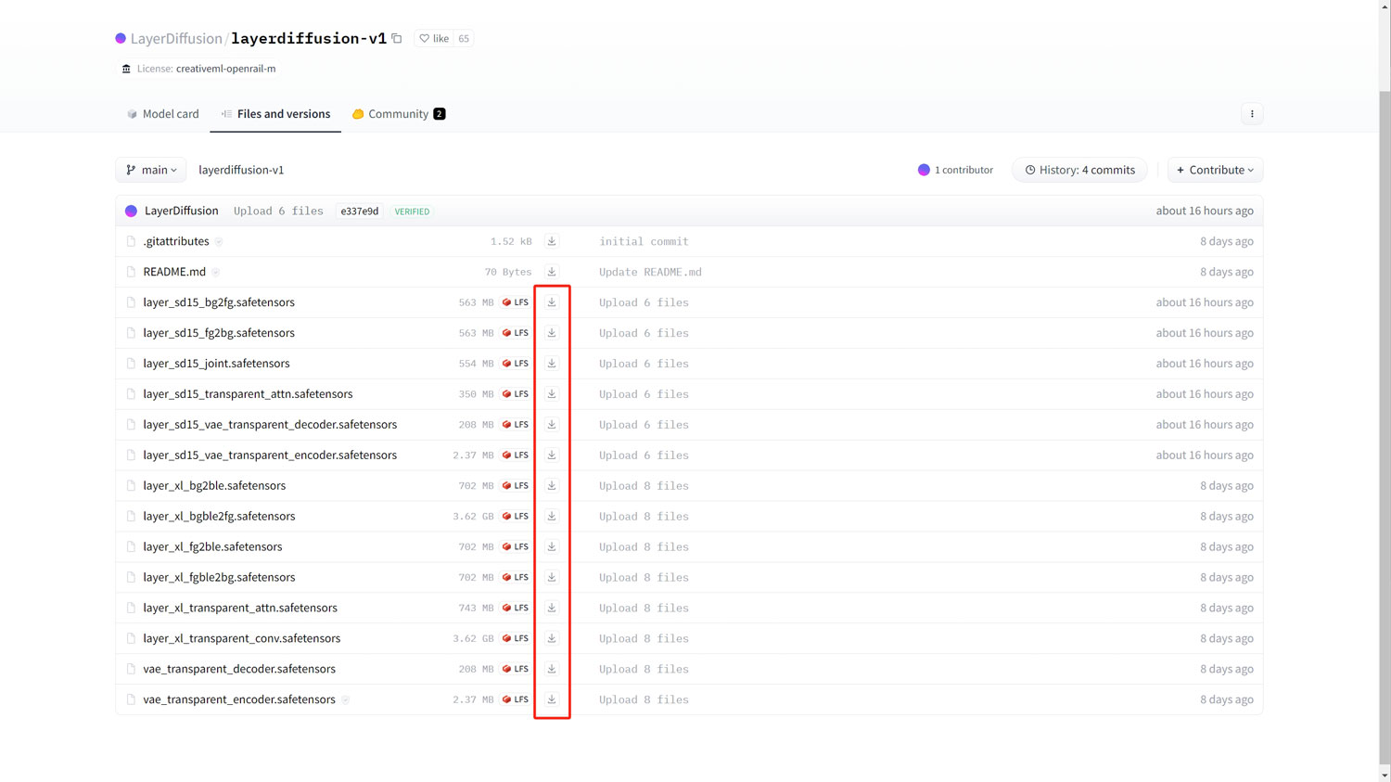The height and width of the screenshot is (782, 1391).
Task: Click download icon for README.md
Action: point(551,272)
